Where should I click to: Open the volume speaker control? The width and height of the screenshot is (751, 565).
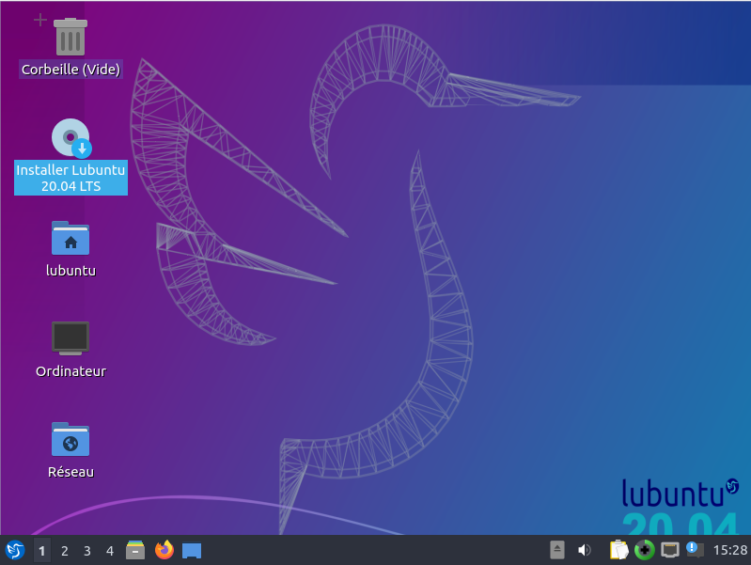click(585, 550)
